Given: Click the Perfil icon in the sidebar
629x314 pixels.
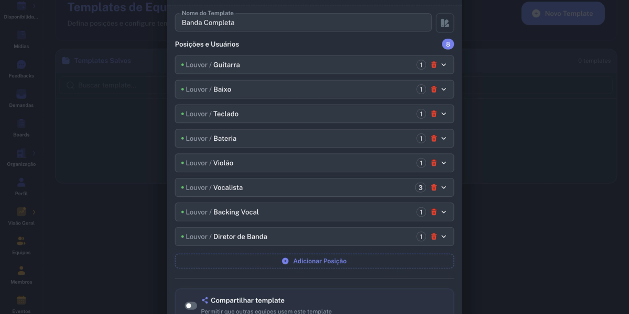Looking at the screenshot, I should (x=21, y=182).
